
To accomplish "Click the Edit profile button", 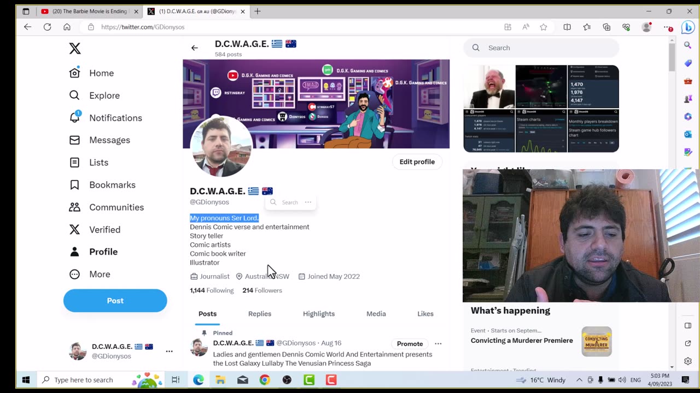I will point(417,162).
